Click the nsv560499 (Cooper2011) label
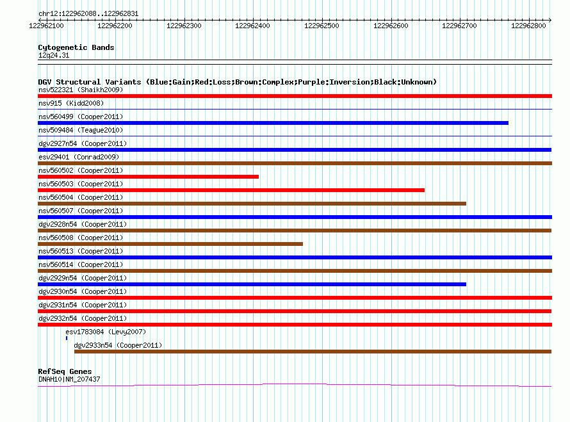This screenshot has height=422, width=570. coord(81,117)
